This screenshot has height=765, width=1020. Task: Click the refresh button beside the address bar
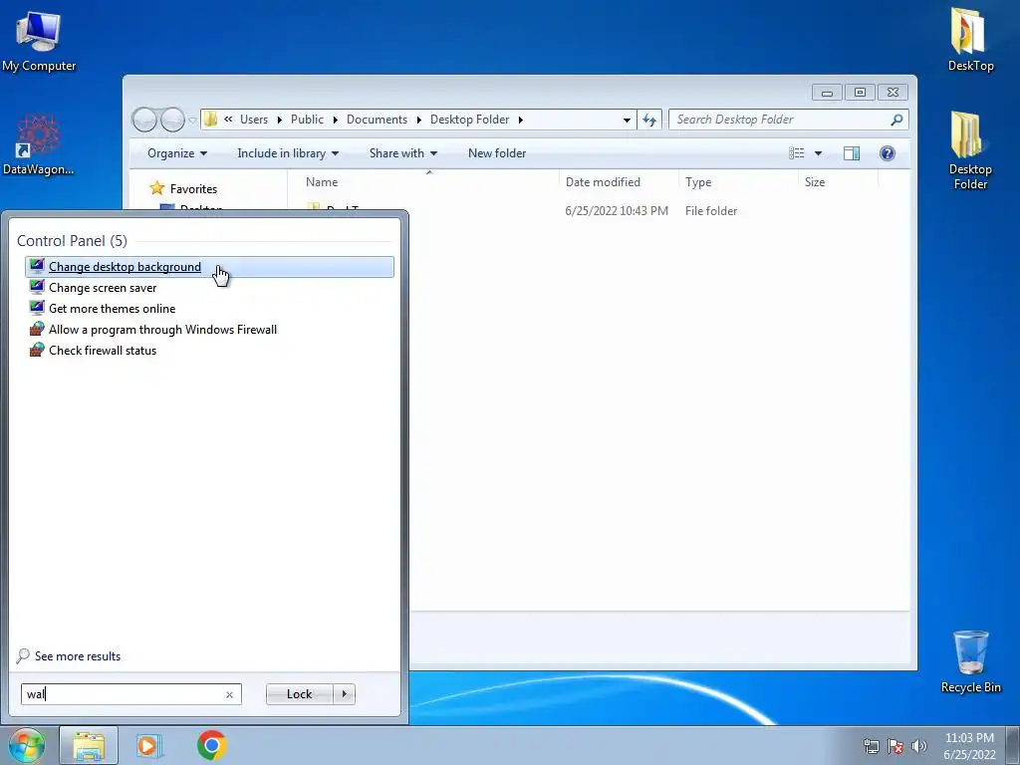point(649,120)
